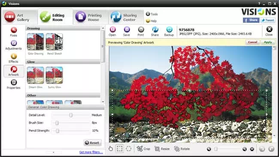
Task: Go to the Sharing Center tab
Action: pyautogui.click(x=126, y=17)
